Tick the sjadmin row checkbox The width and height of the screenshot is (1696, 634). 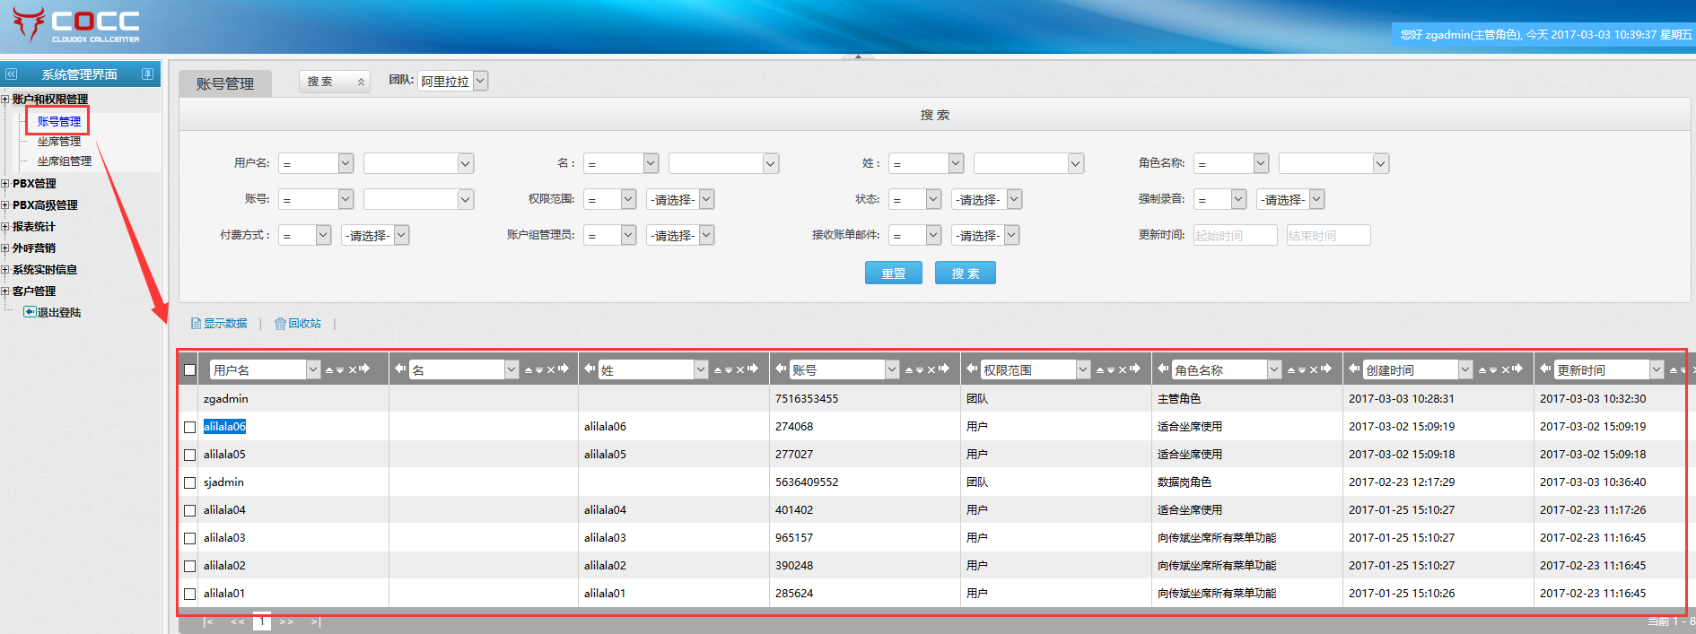pyautogui.click(x=189, y=482)
